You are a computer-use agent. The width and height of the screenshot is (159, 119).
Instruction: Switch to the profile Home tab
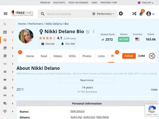(x=30, y=56)
